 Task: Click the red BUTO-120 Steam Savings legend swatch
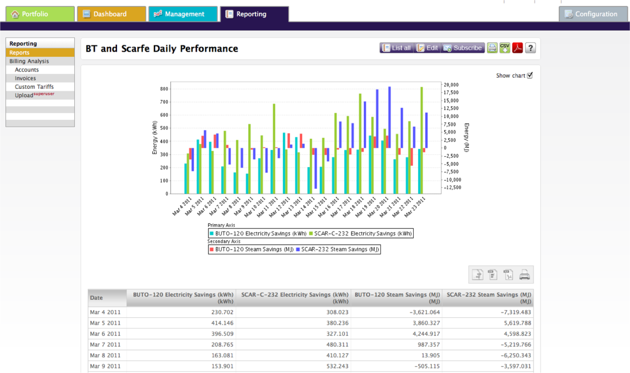point(212,249)
